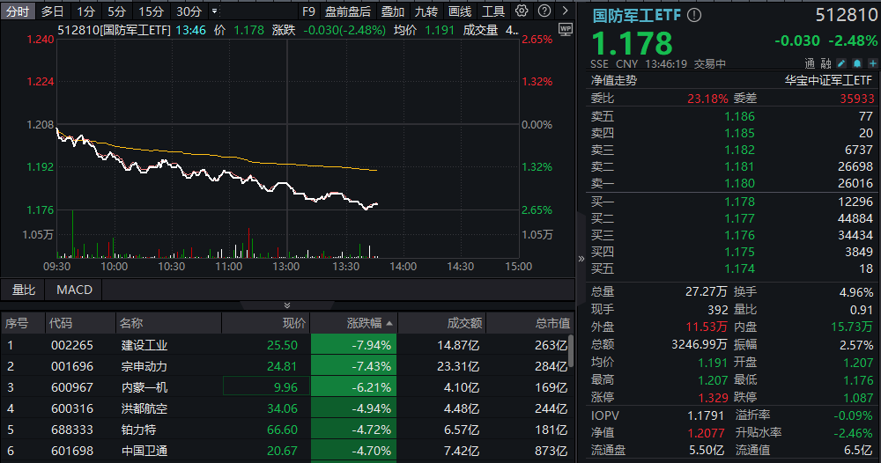Click 买二 price 1.177
The width and height of the screenshot is (881, 463).
pyautogui.click(x=739, y=219)
